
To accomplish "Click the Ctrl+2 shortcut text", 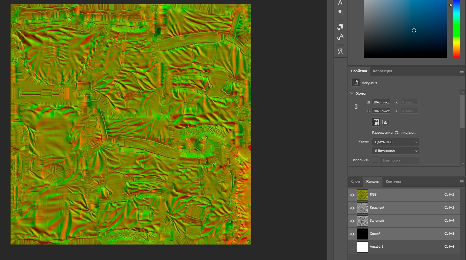I will pyautogui.click(x=449, y=195).
